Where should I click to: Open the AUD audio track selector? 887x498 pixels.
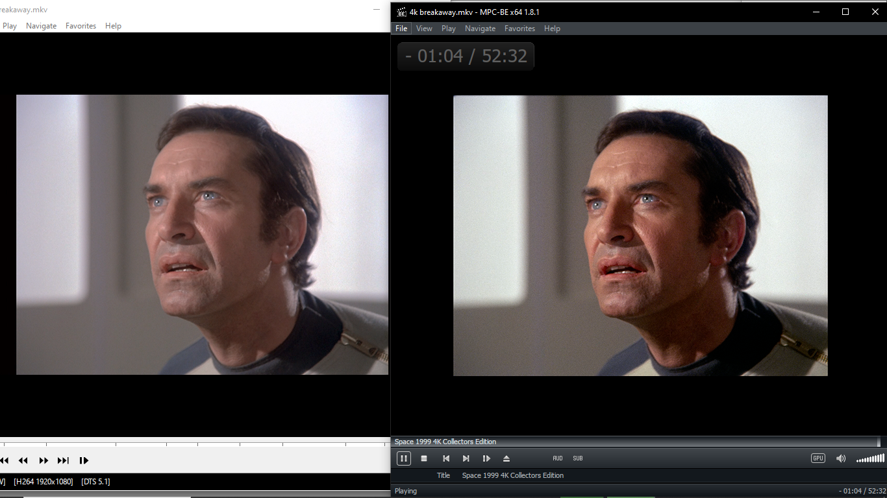[558, 458]
